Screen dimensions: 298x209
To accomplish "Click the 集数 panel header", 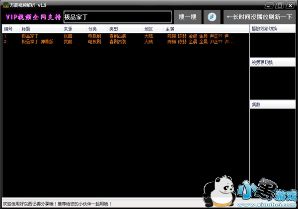I will [x=273, y=104].
